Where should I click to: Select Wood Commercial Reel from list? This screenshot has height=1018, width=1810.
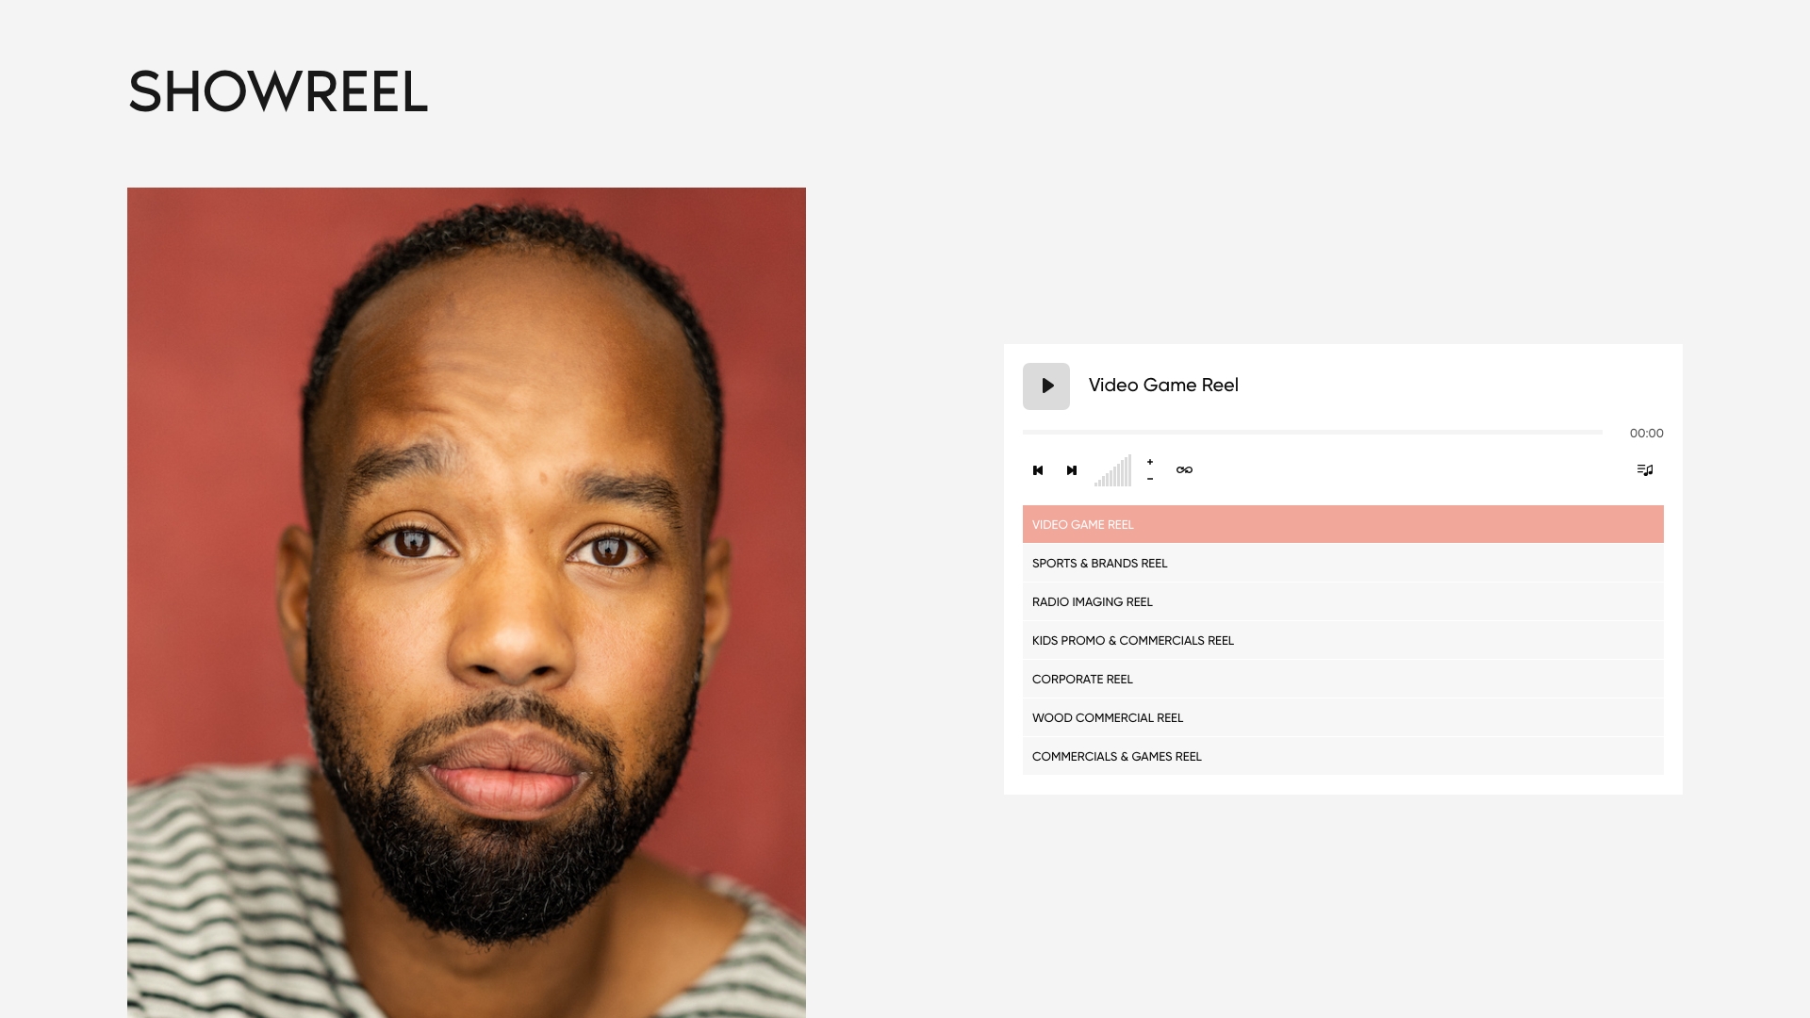pos(1343,718)
